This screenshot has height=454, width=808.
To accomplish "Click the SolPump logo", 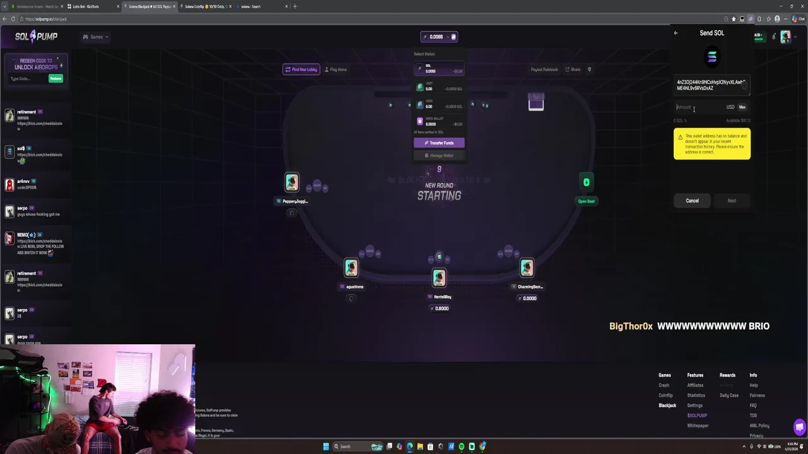I will coord(37,37).
